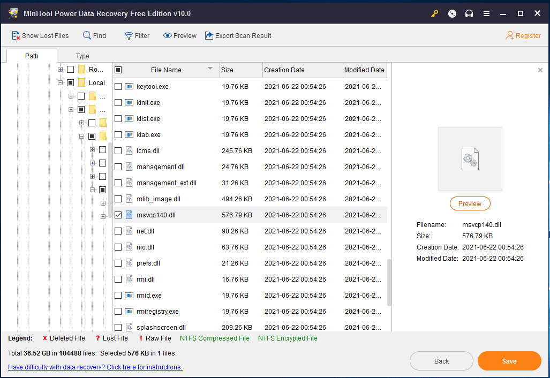Switch to the Type tab

tap(82, 56)
